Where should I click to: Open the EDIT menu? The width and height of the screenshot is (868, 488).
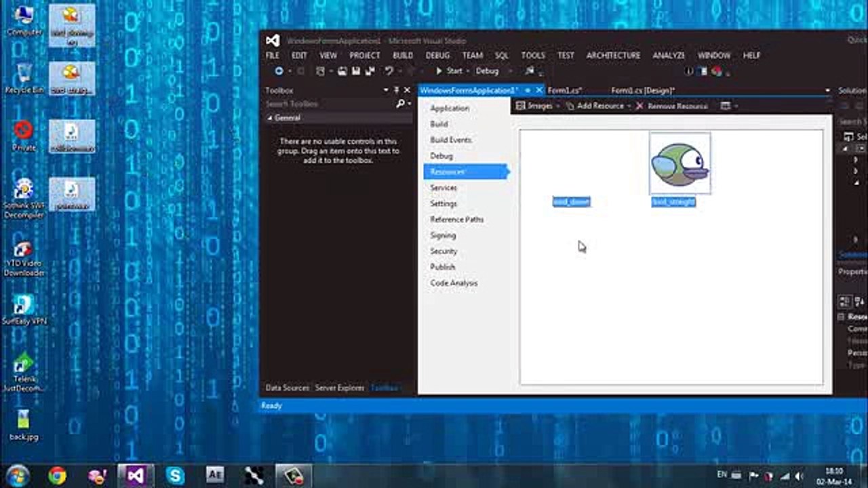pos(299,56)
